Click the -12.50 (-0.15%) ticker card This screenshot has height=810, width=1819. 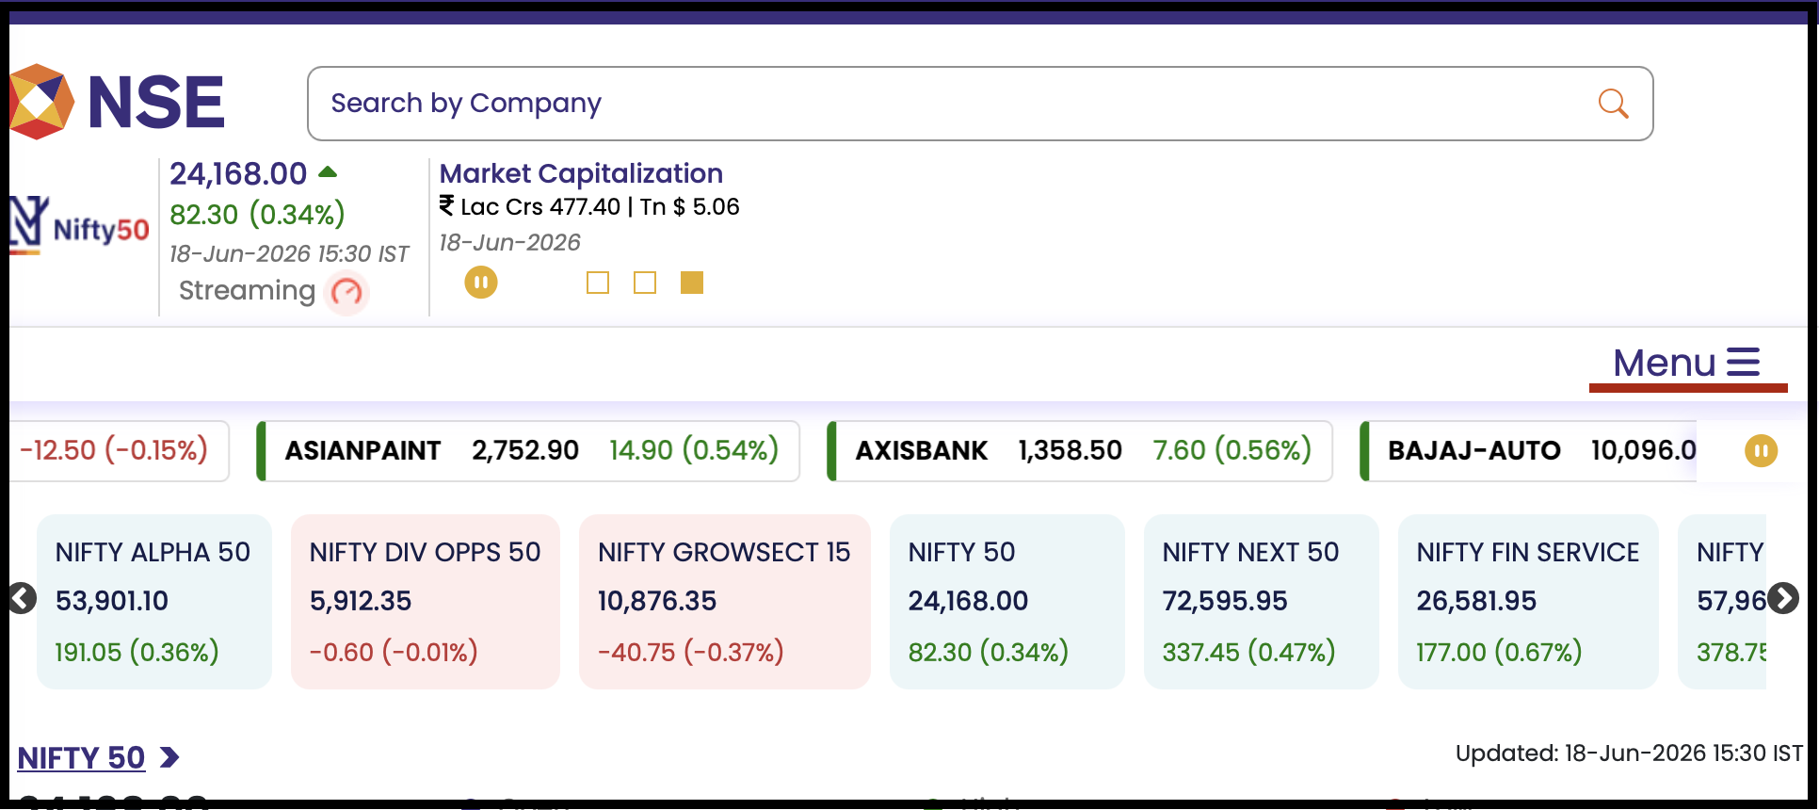(x=120, y=450)
